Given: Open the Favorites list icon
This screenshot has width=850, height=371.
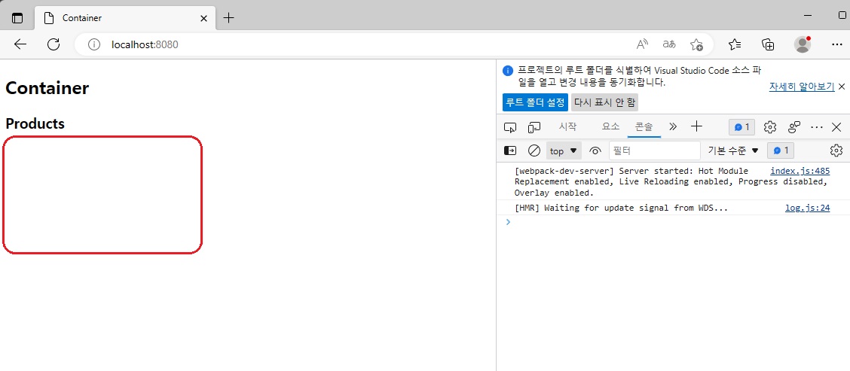Looking at the screenshot, I should coord(735,44).
